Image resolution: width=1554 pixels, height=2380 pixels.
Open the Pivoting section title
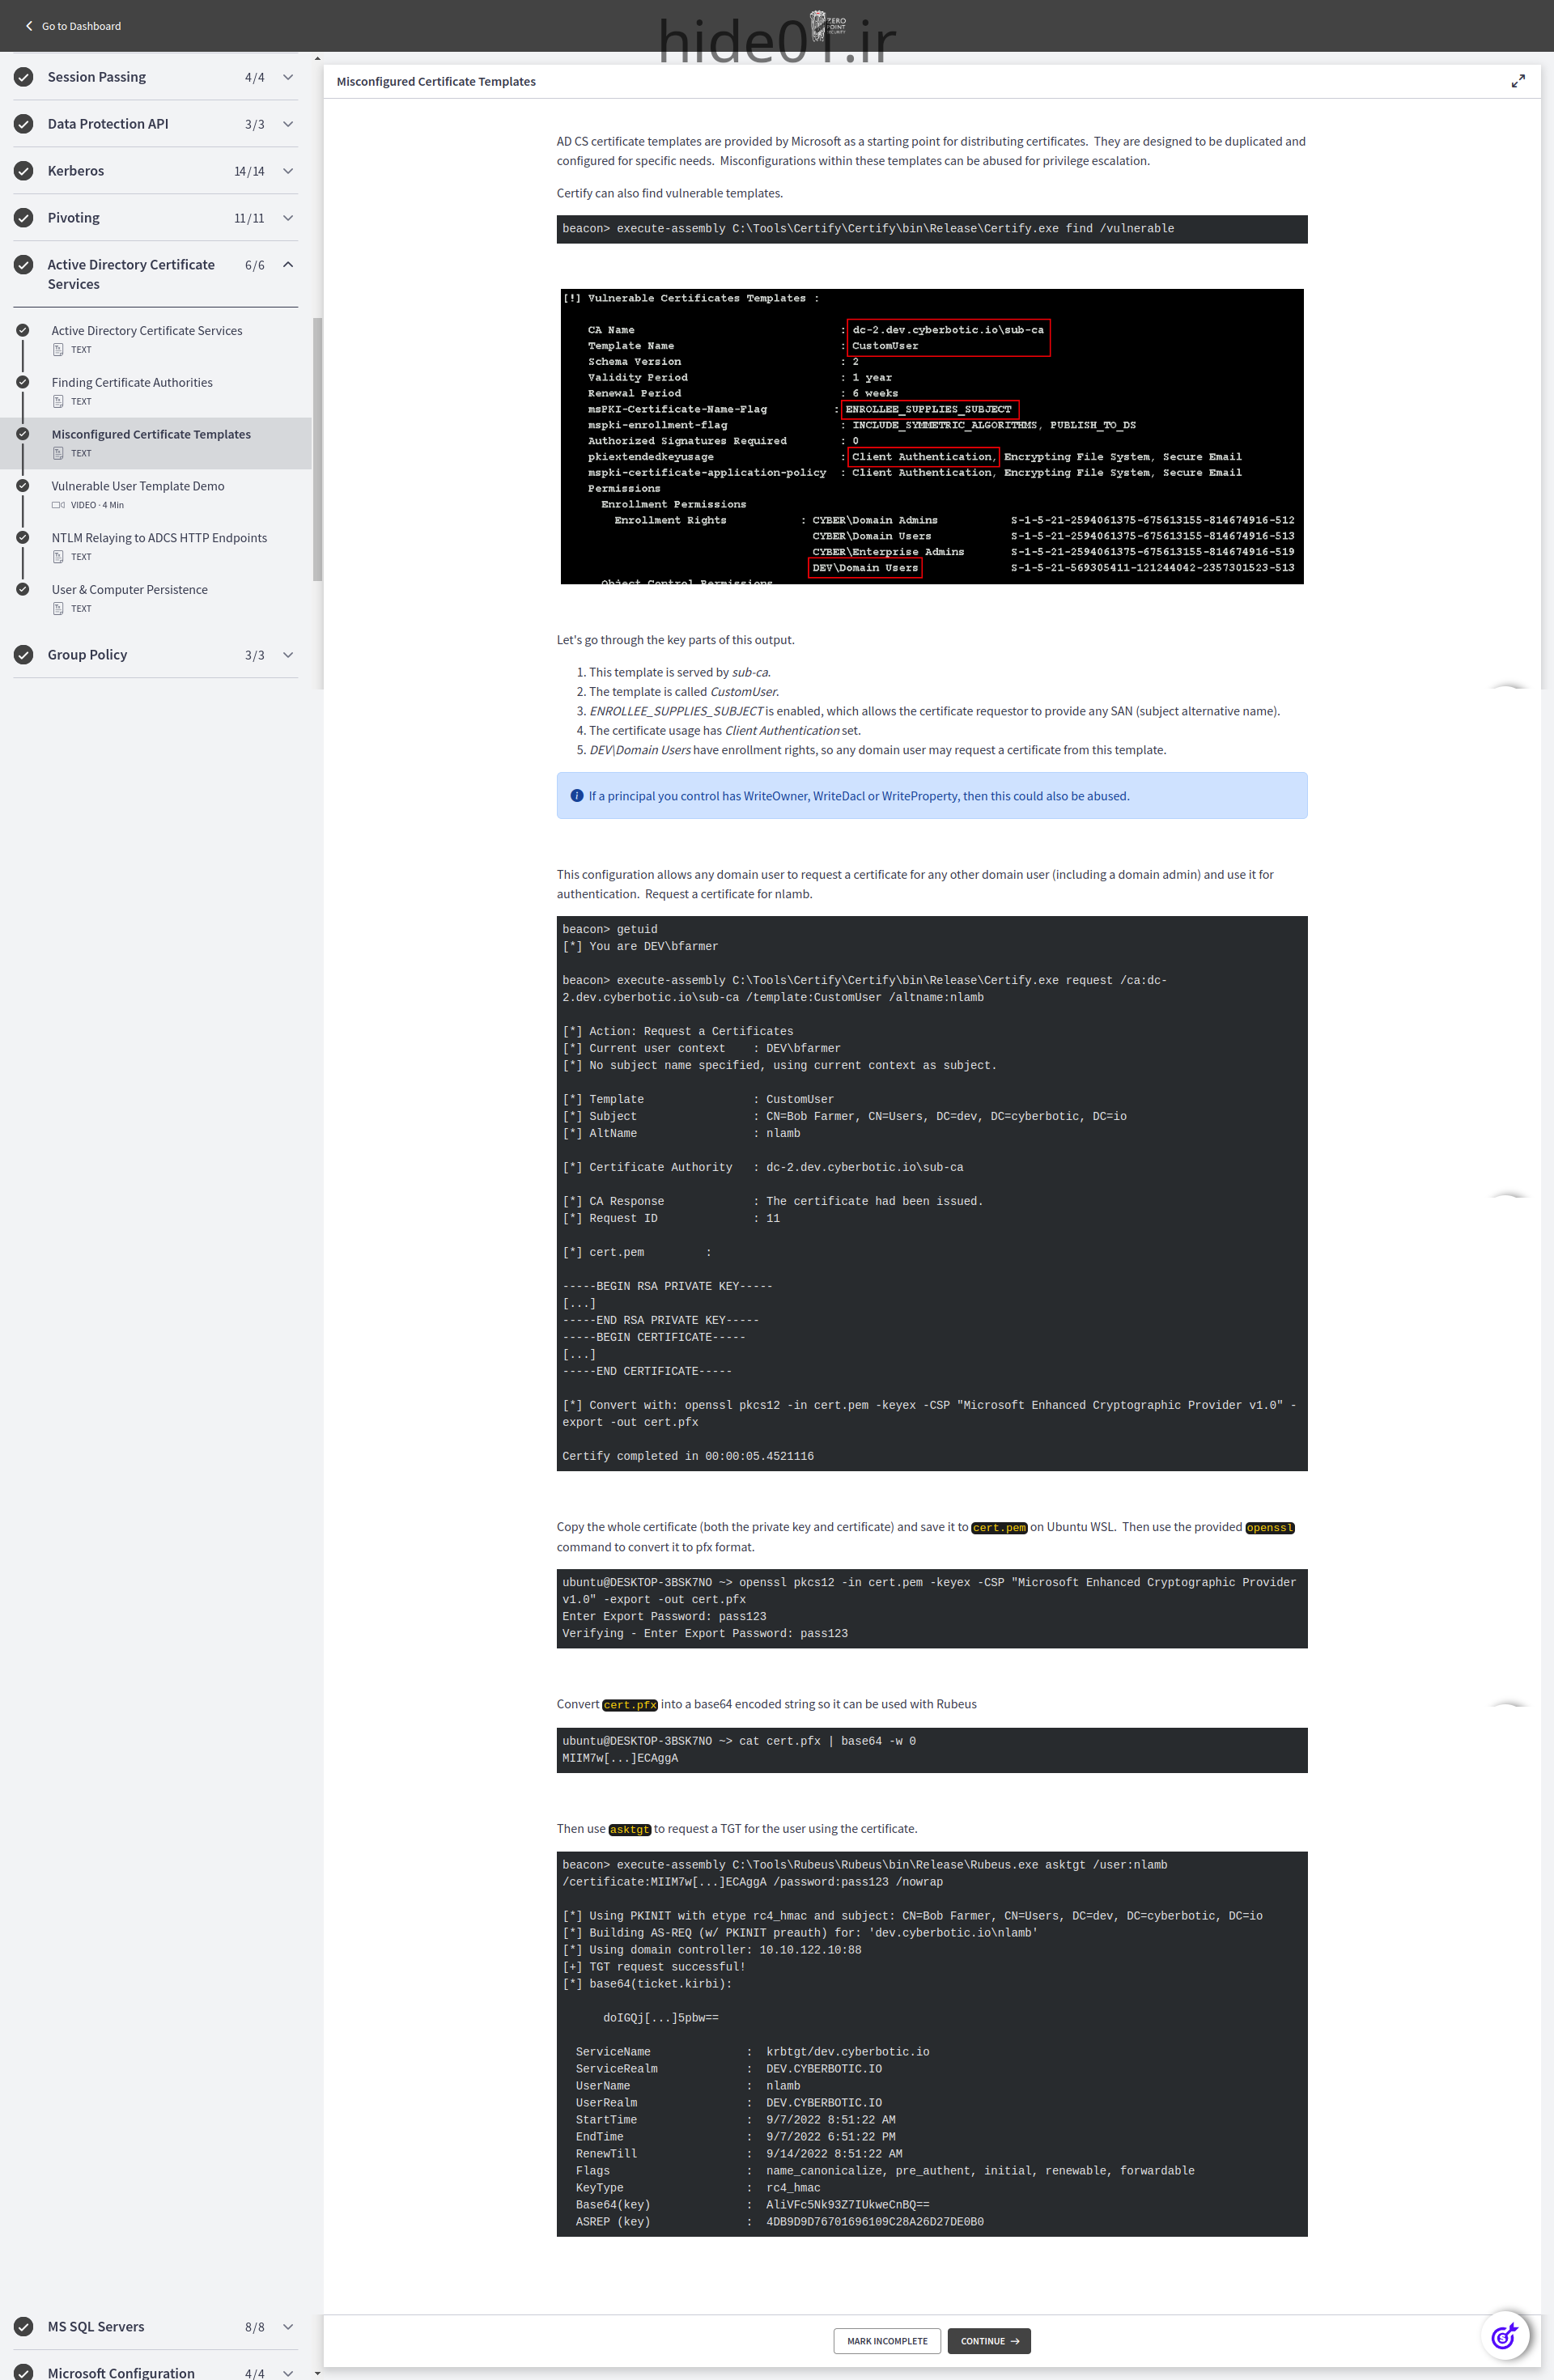74,218
